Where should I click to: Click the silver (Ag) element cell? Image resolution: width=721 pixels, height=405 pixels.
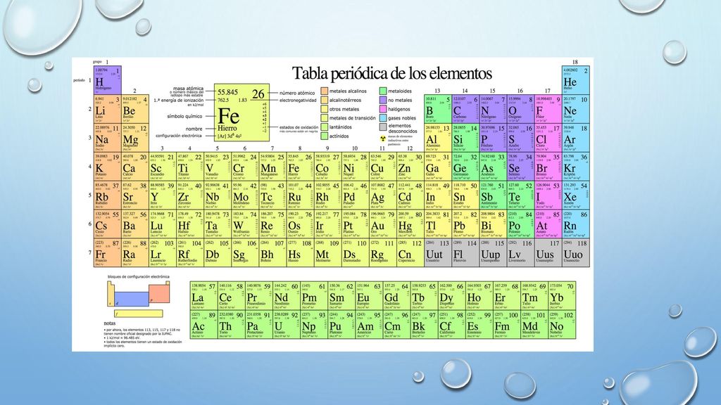pos(383,195)
